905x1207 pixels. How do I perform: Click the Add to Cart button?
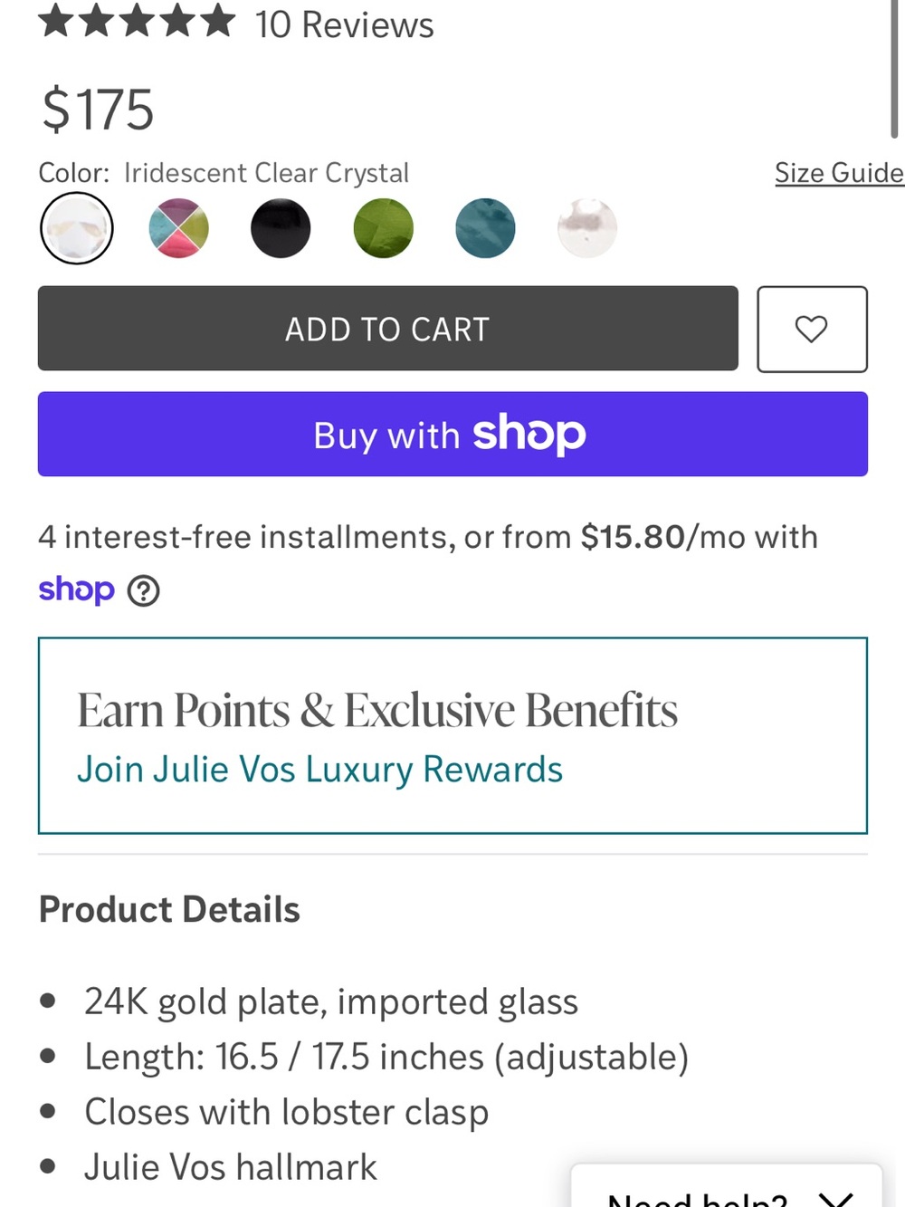pos(387,329)
